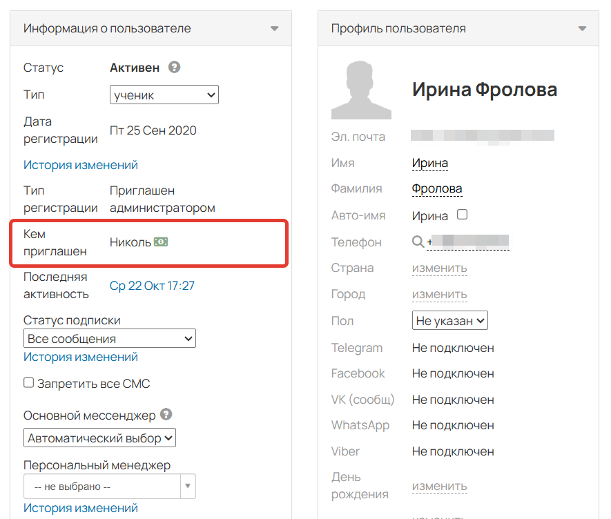Toggle the checkbox next to "Авто-имя"
This screenshot has height=519, width=611.
pyautogui.click(x=461, y=215)
